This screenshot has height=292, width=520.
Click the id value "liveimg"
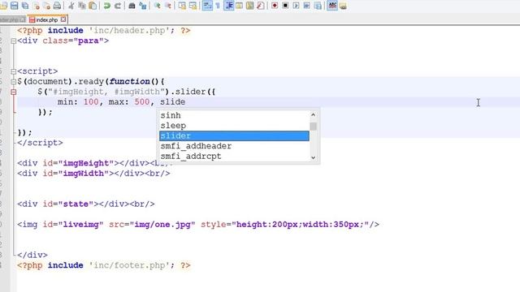point(80,225)
